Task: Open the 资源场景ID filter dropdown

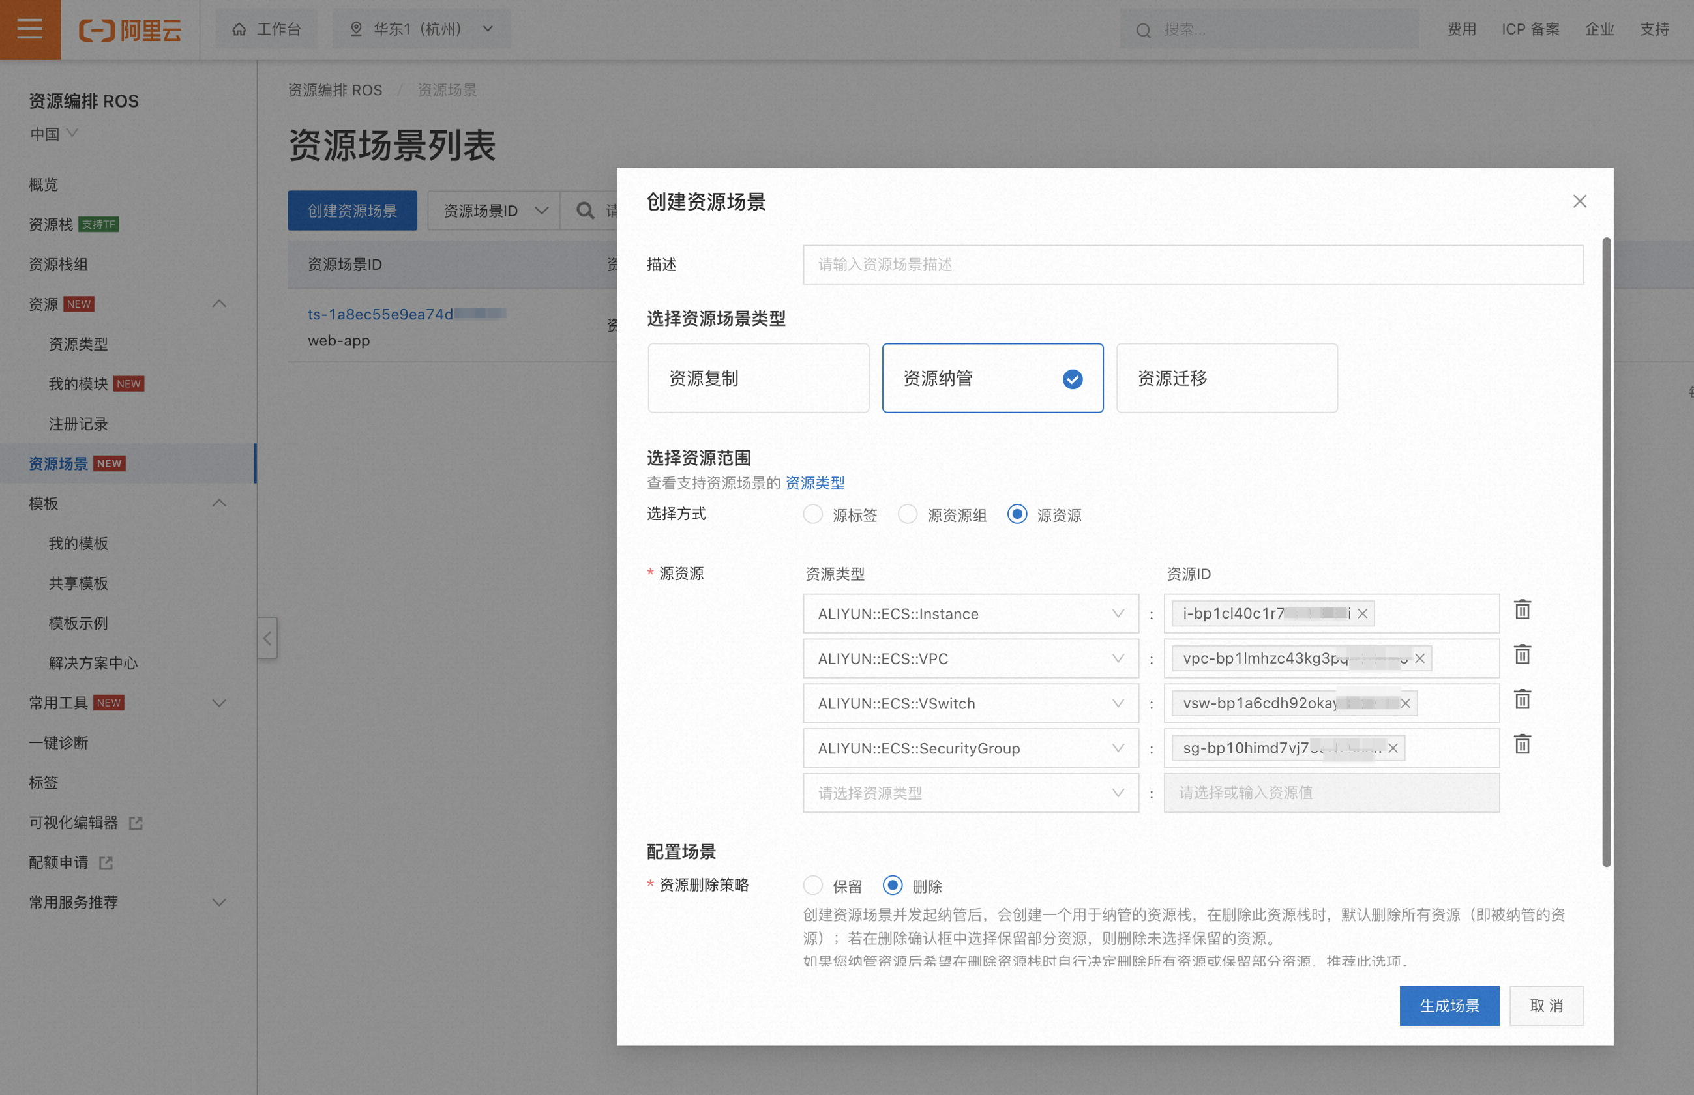Action: click(494, 211)
